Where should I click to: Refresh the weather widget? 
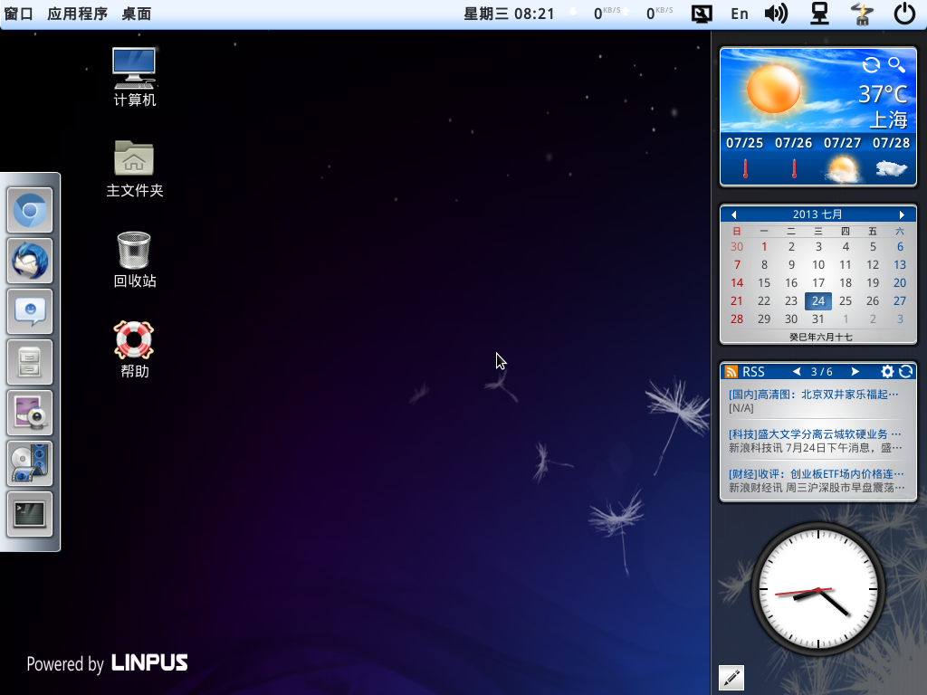pos(871,64)
